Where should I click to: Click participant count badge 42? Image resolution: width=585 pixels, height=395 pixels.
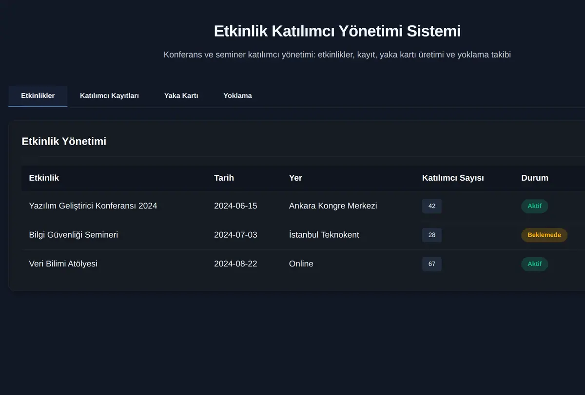point(432,206)
